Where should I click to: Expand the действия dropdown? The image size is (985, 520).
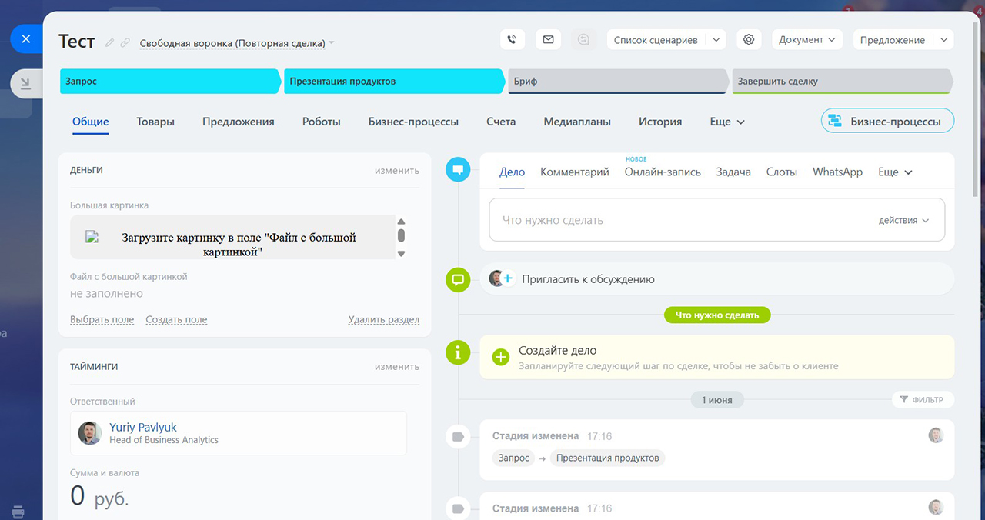pos(903,220)
